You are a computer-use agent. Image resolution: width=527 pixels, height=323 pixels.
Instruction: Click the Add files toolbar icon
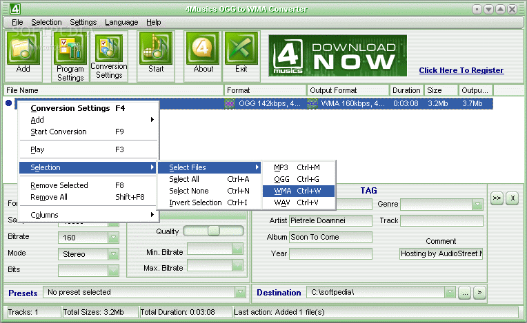coord(23,48)
